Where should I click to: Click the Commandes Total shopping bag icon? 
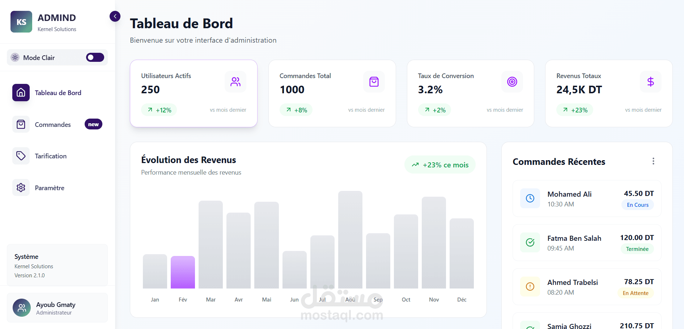374,82
